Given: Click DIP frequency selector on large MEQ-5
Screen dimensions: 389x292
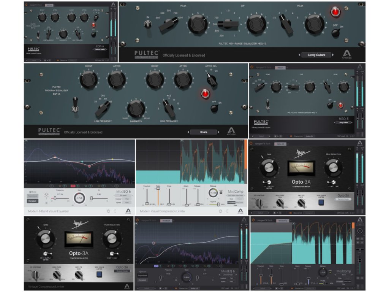Looking at the screenshot, I should tap(228, 24).
